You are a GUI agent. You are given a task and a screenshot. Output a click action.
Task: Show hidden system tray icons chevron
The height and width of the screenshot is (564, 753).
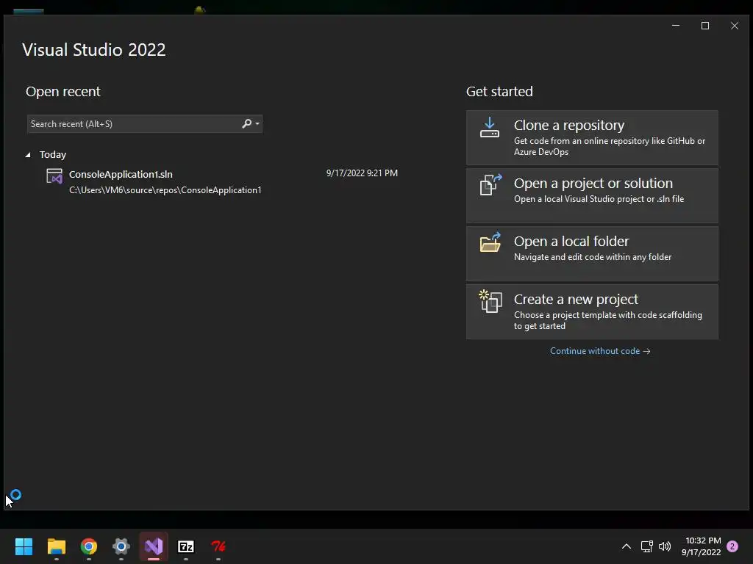[627, 546]
